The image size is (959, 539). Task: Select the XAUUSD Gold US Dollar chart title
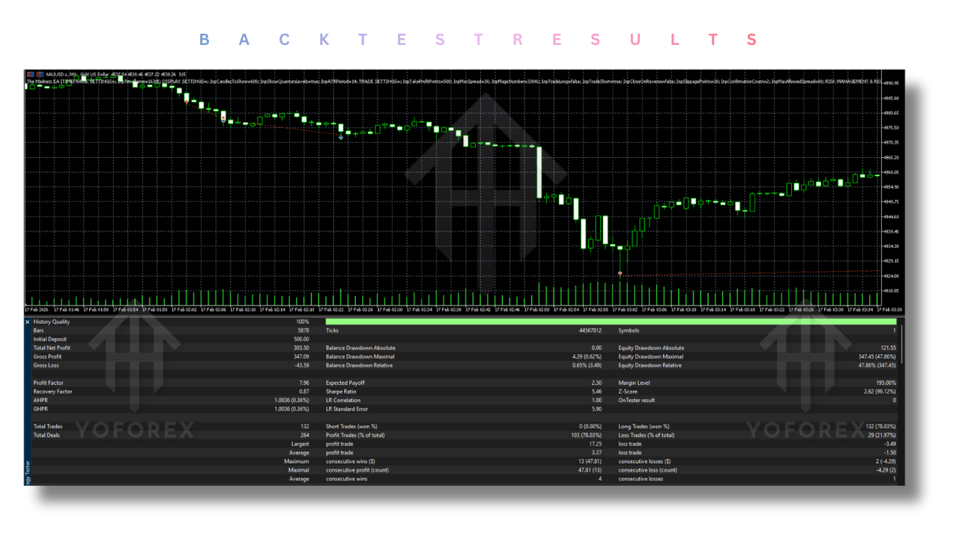[77, 74]
